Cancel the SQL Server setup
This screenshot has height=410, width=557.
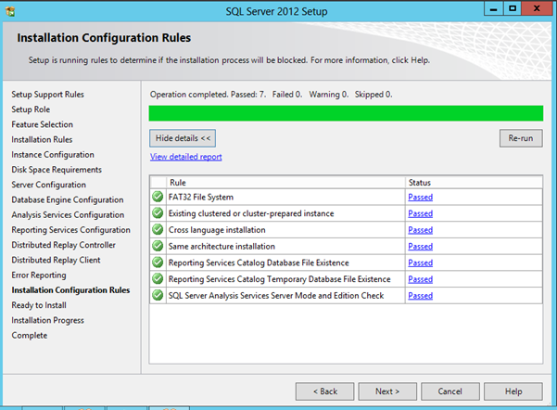(x=450, y=391)
